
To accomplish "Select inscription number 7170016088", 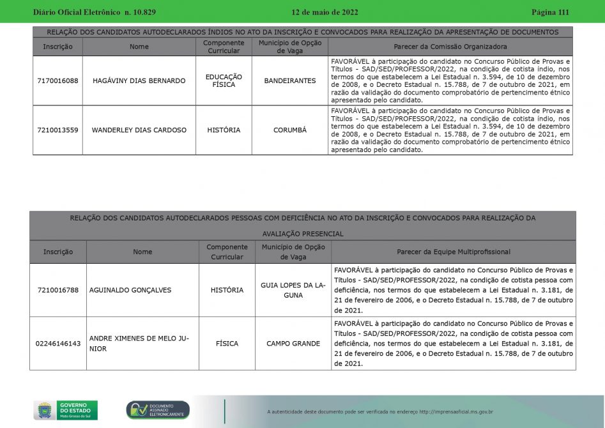I will point(57,81).
